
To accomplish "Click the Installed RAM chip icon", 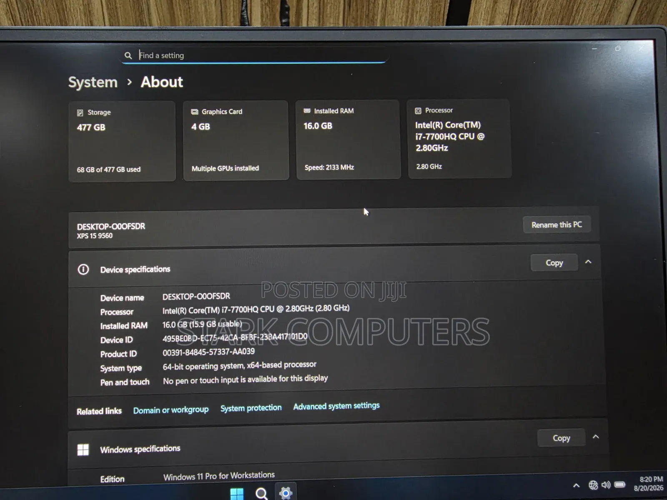I will point(307,111).
